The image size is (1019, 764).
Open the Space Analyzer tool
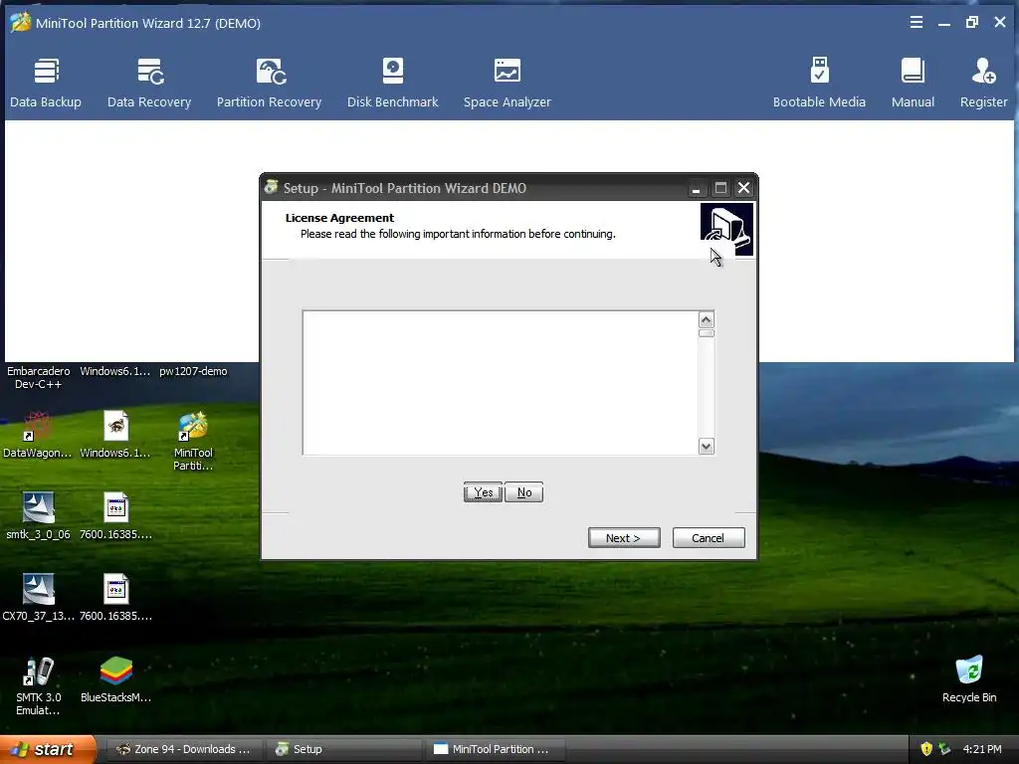(x=507, y=84)
